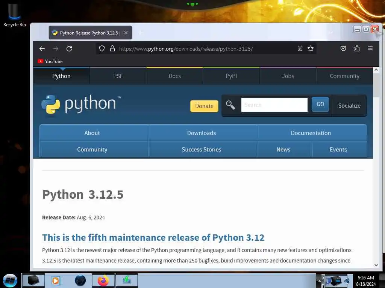Show hidden system tray icons arrow
Screen dimensions: 385x288
tap(320, 280)
